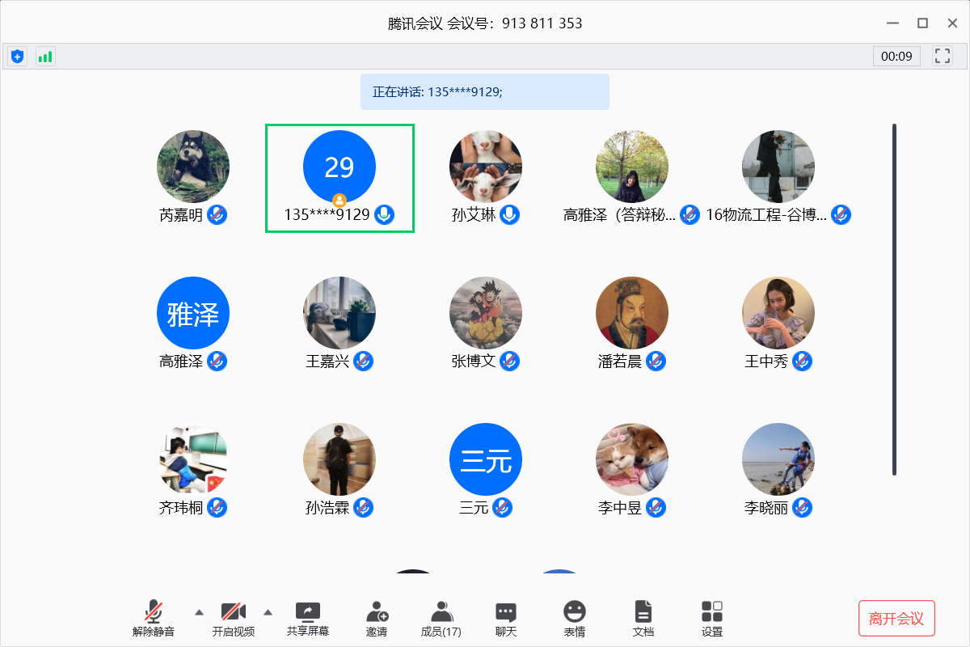970x647 pixels.
Task: Click the vertical scrollbar of participant grid
Action: click(894, 299)
